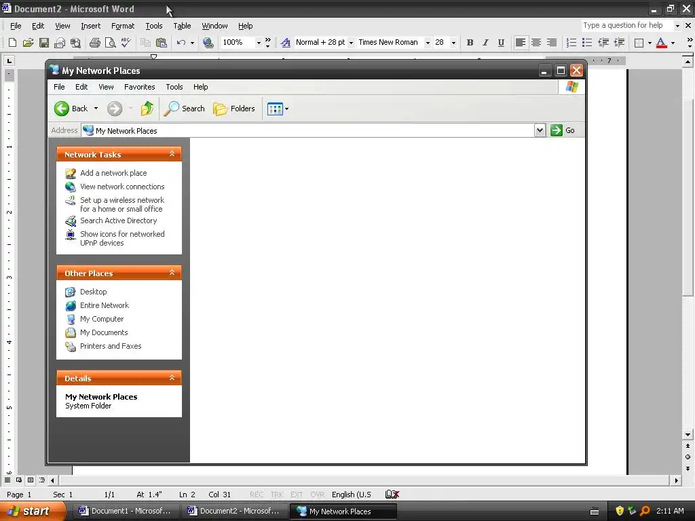Collapse the Network Tasks panel
Image resolution: width=695 pixels, height=521 pixels.
(172, 154)
